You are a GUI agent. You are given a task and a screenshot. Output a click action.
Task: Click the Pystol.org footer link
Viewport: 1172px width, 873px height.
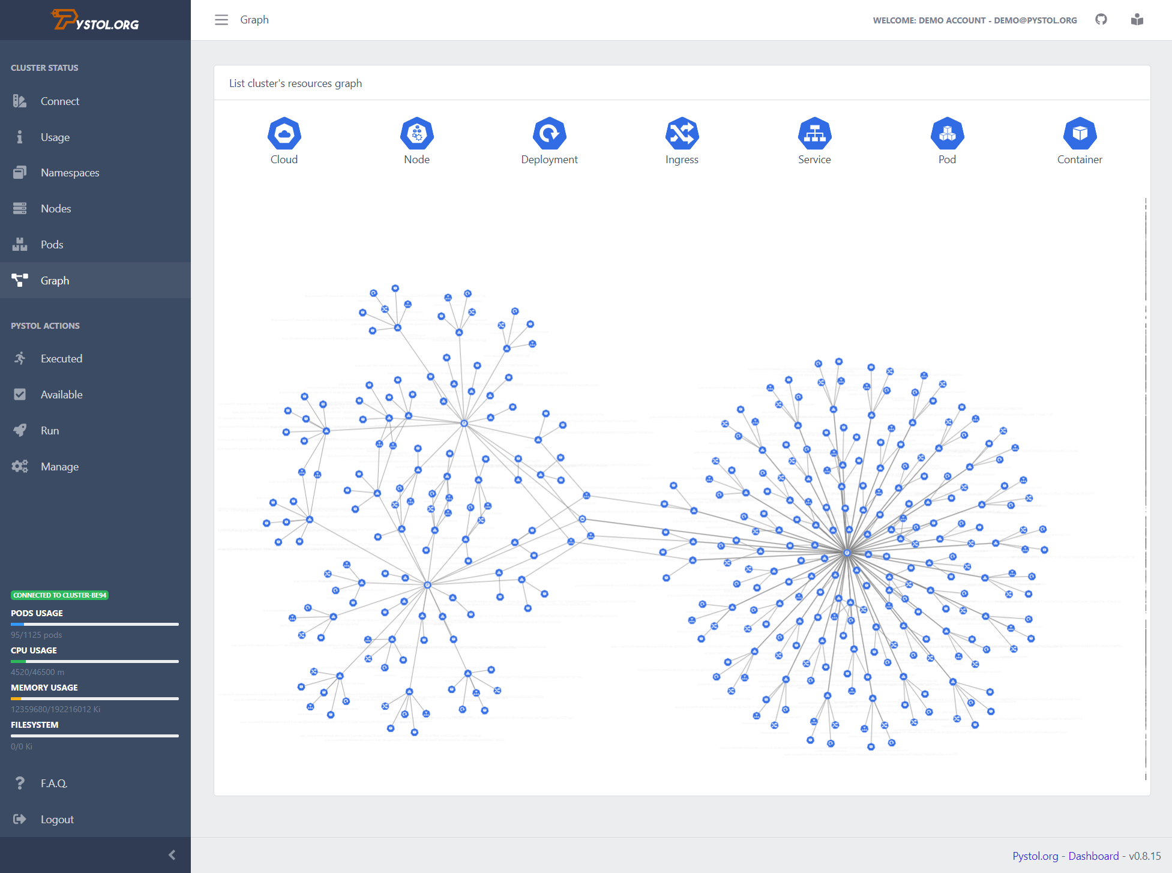click(1035, 856)
